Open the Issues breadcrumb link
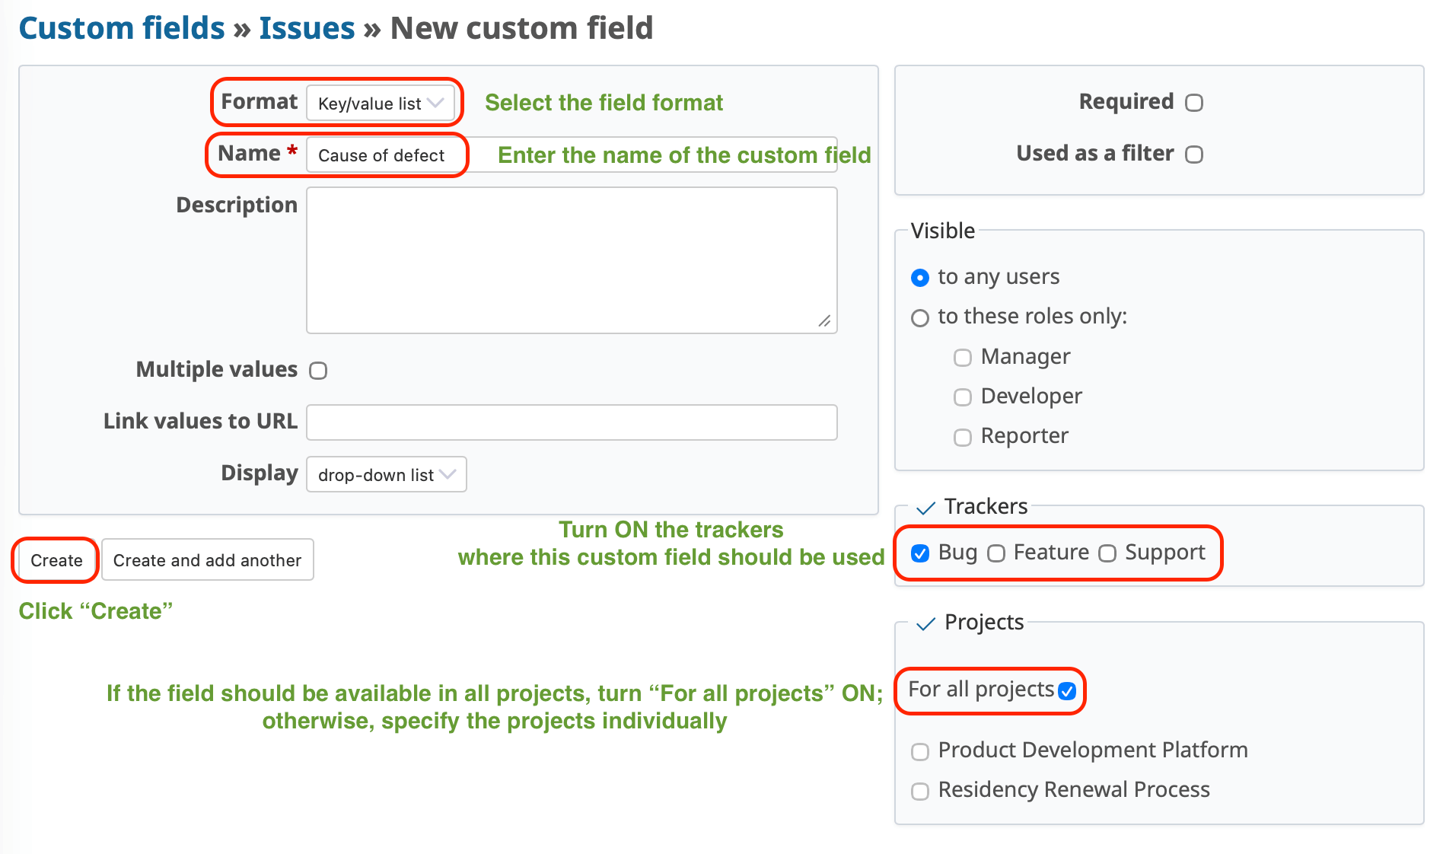 click(307, 28)
